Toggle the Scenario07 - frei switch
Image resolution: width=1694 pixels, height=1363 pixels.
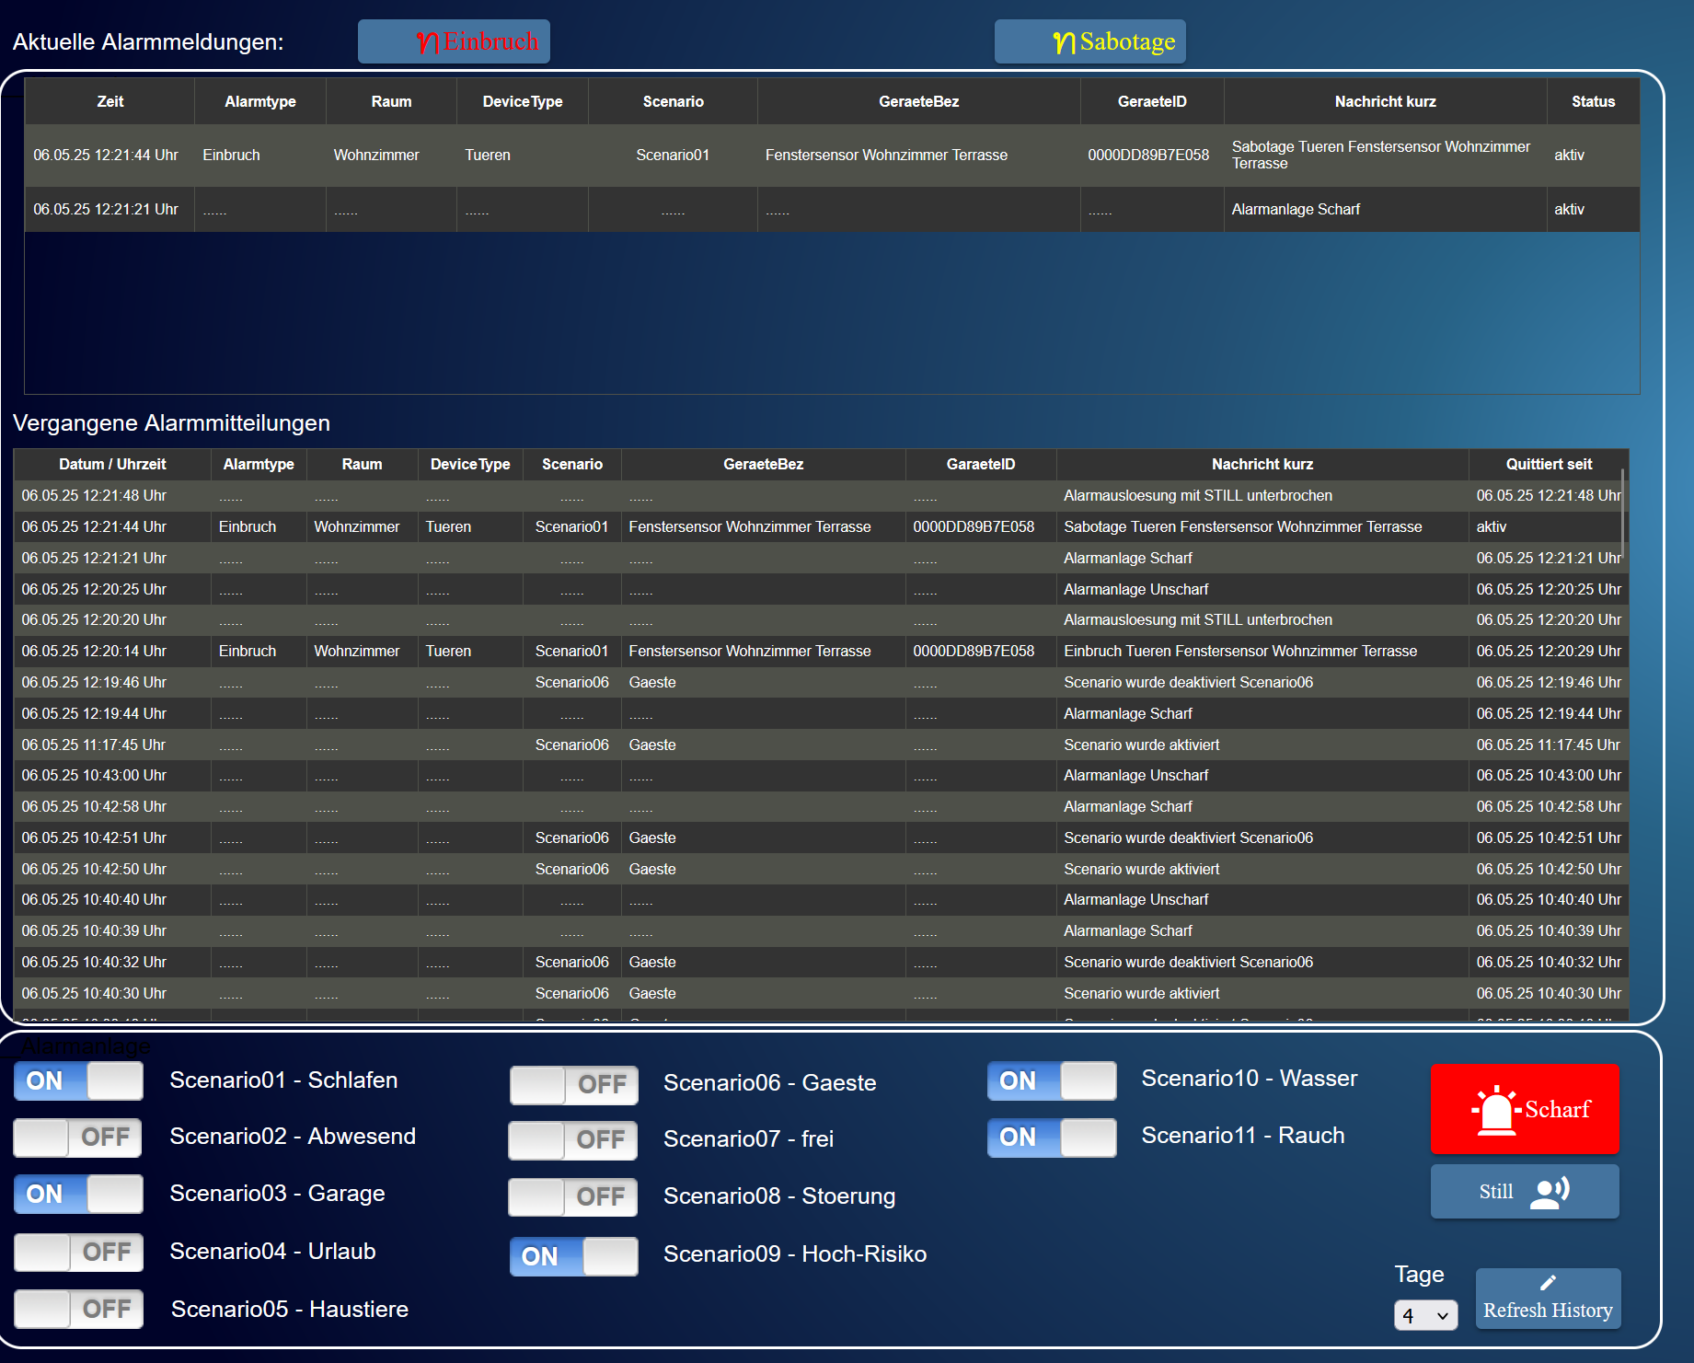pos(573,1140)
